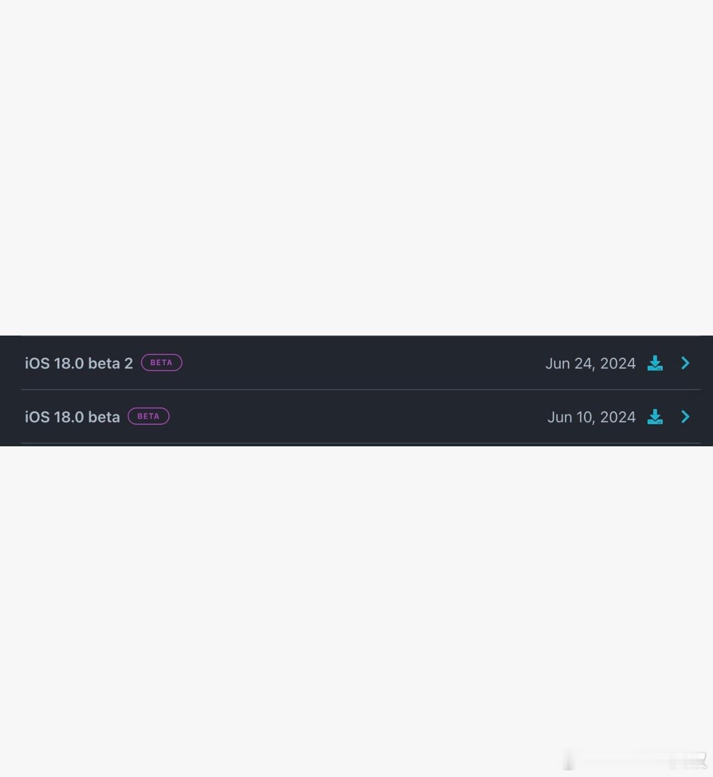This screenshot has width=713, height=777.
Task: Open the iOS 18.0 beta title
Action: [x=72, y=417]
